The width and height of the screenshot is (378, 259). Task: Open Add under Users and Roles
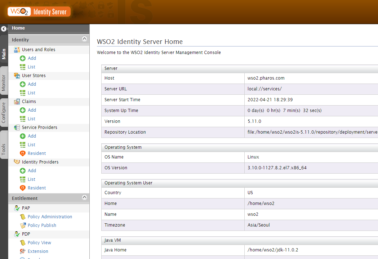32,58
